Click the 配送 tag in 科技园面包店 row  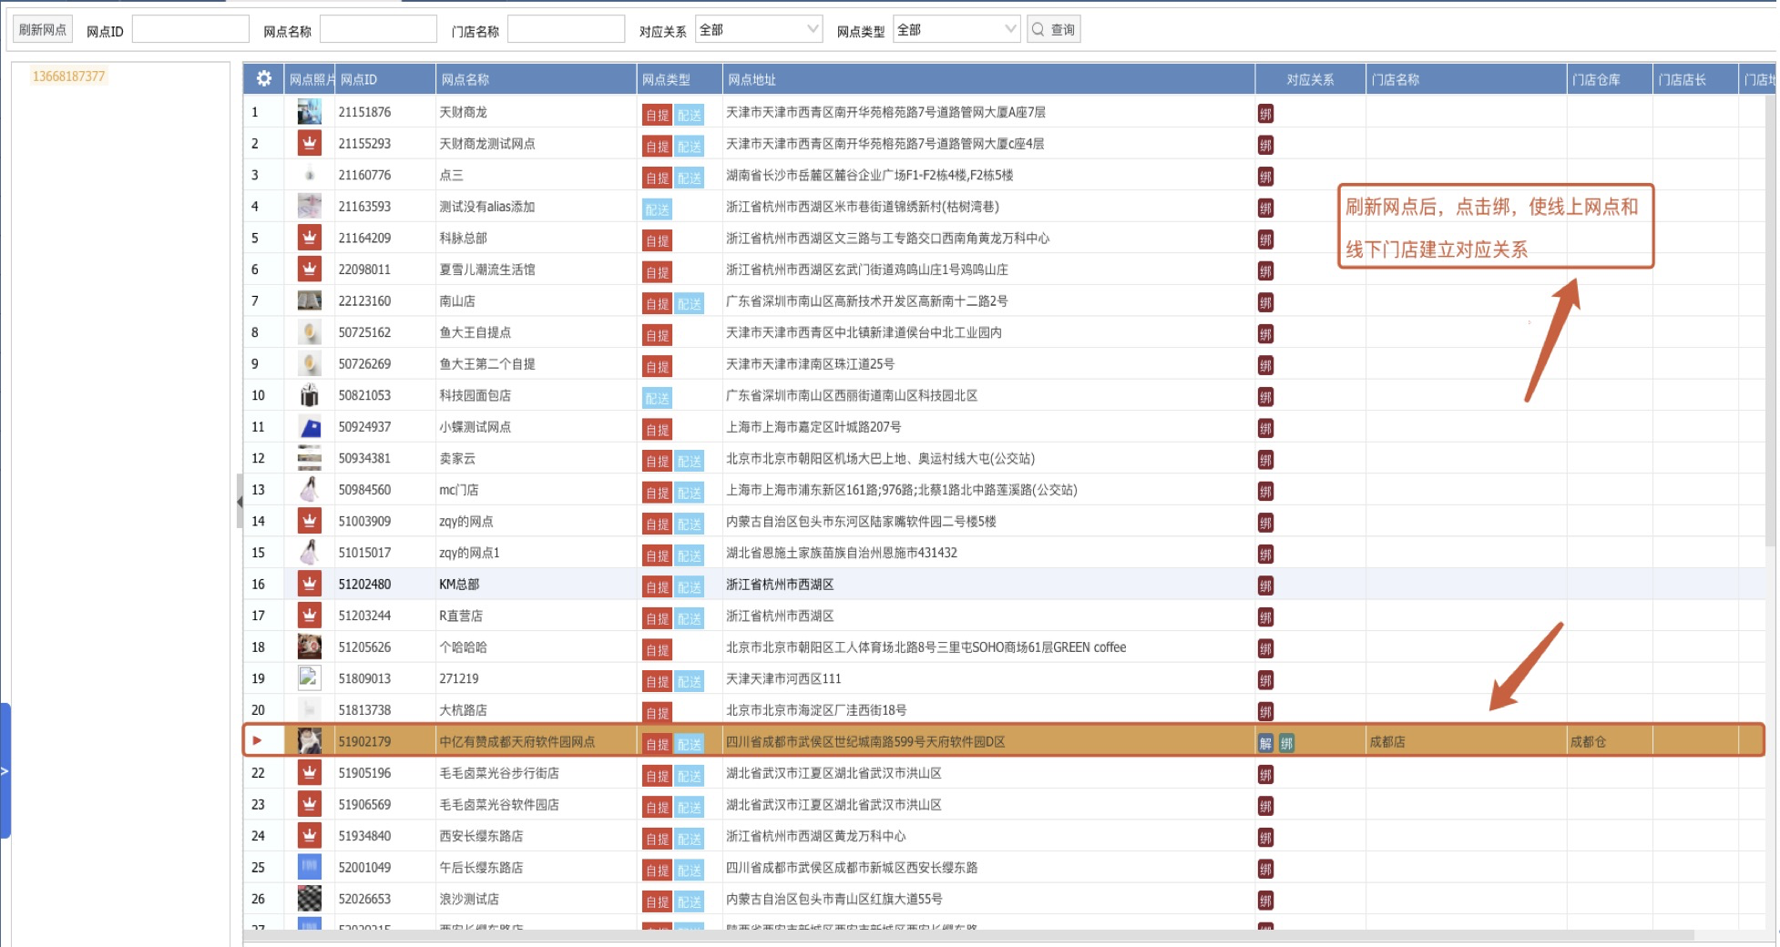click(x=657, y=398)
